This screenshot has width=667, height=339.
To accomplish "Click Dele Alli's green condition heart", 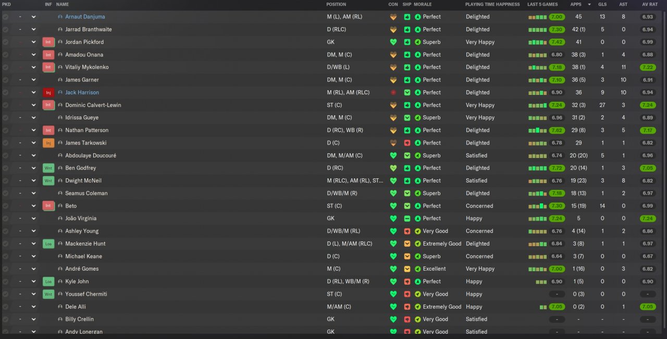I will pos(393,307).
